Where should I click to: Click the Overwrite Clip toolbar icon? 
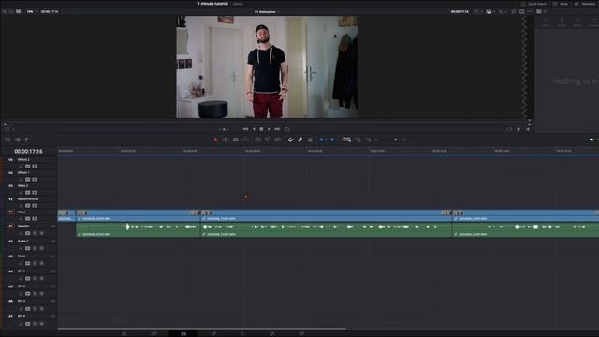[268, 139]
